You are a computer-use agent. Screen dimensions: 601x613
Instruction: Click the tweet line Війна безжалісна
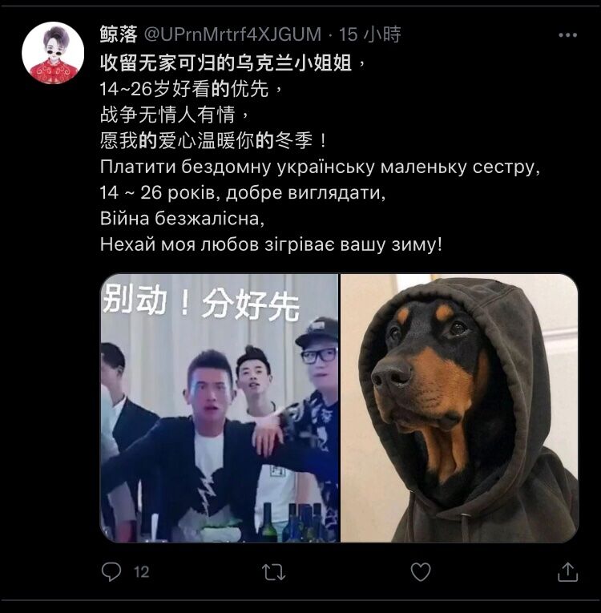pos(183,219)
